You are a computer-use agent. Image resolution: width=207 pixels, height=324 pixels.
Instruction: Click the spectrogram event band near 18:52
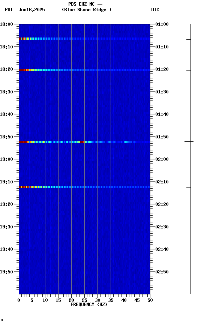coord(84,142)
